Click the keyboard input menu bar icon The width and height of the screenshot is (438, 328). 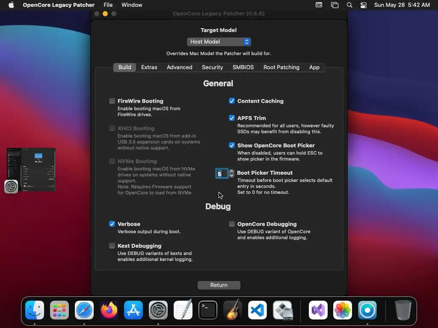tap(319, 5)
